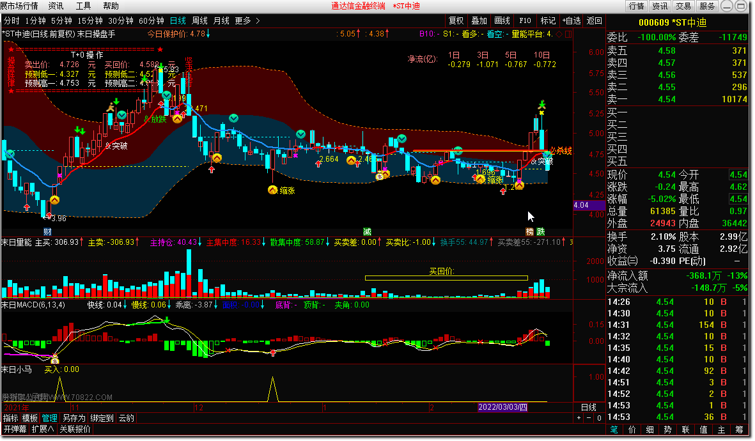755x441 pixels.
Task: Switch to 15分钟 chart period
Action: (90, 20)
